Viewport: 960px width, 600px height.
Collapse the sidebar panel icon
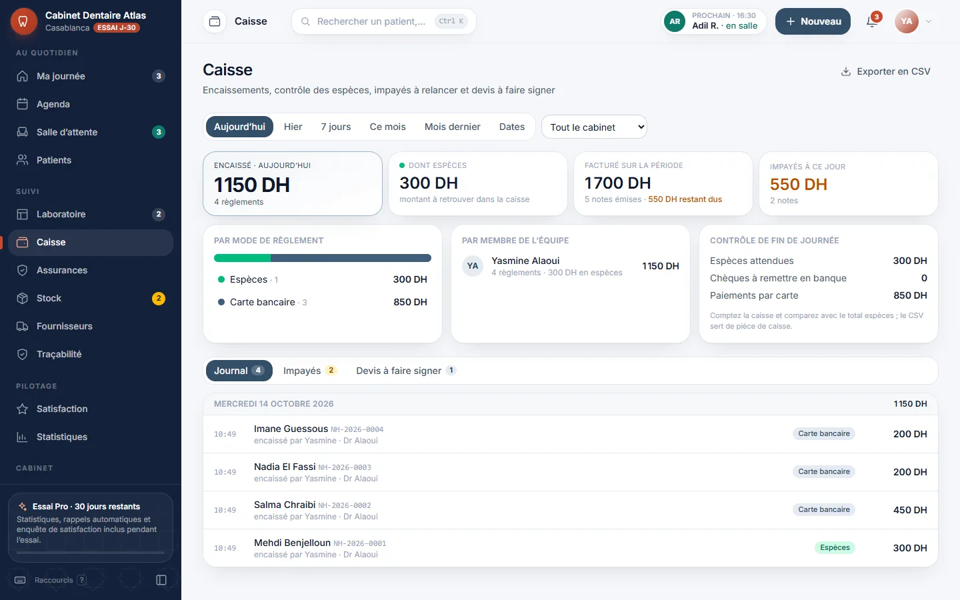click(x=161, y=580)
